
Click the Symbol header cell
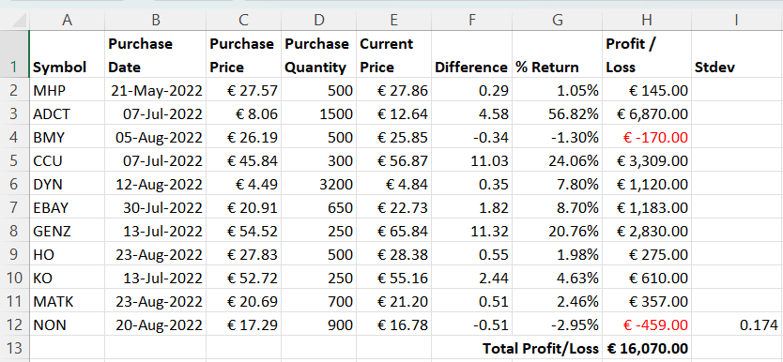pyautogui.click(x=67, y=54)
